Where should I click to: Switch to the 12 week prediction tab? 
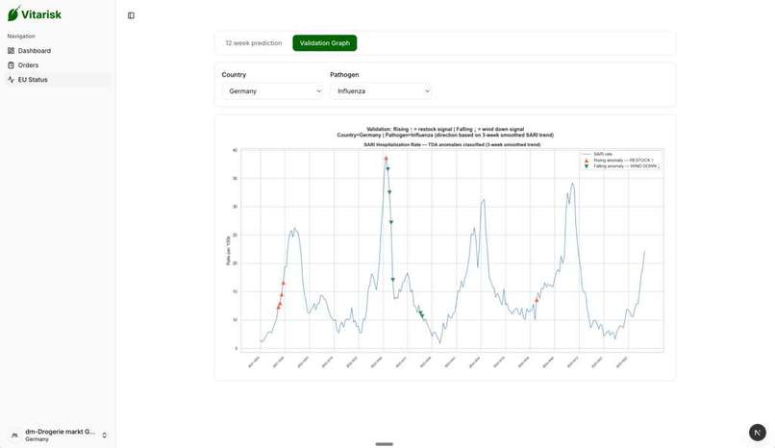(x=254, y=43)
